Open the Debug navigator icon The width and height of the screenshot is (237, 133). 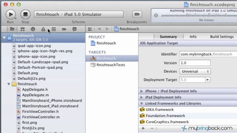(x=54, y=29)
